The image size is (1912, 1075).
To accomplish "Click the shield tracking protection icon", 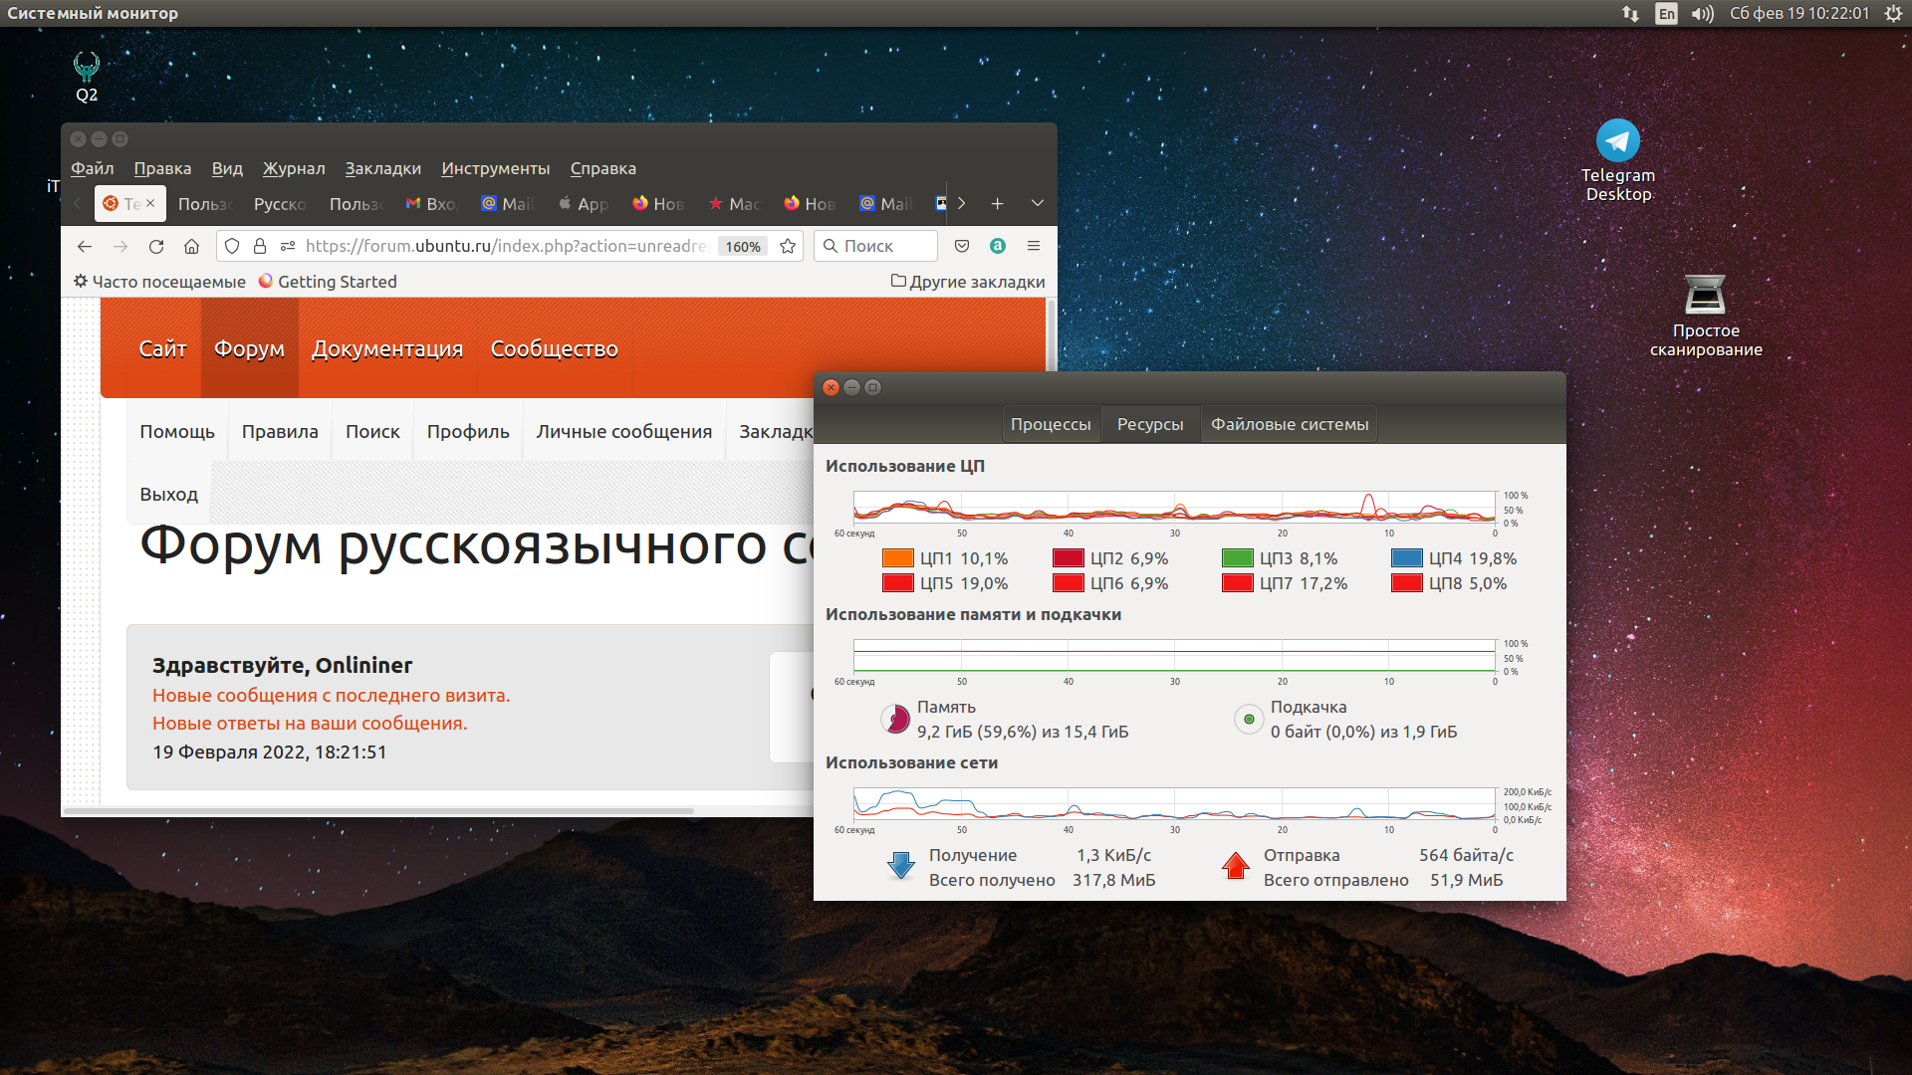I will click(232, 246).
